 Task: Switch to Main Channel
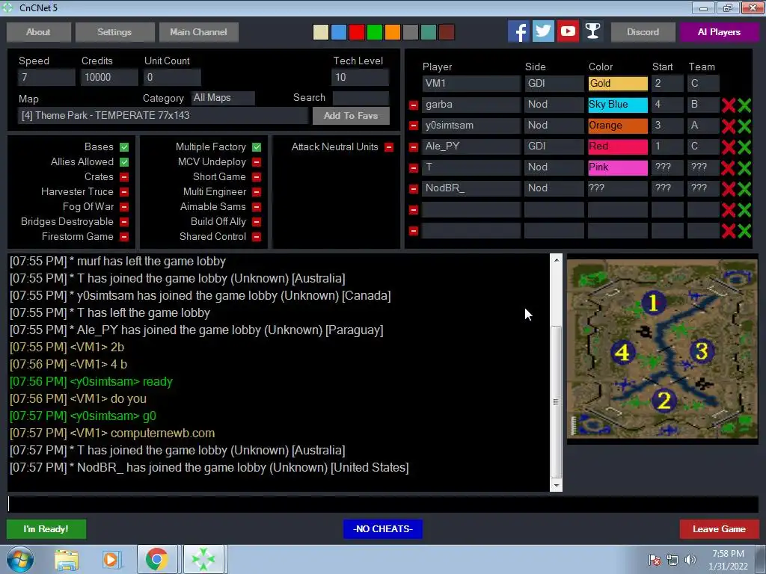(x=199, y=32)
